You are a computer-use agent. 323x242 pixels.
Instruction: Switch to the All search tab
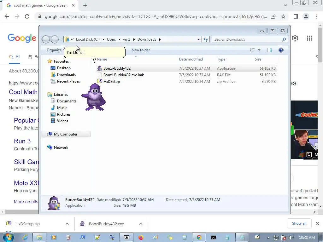pyautogui.click(x=15, y=57)
